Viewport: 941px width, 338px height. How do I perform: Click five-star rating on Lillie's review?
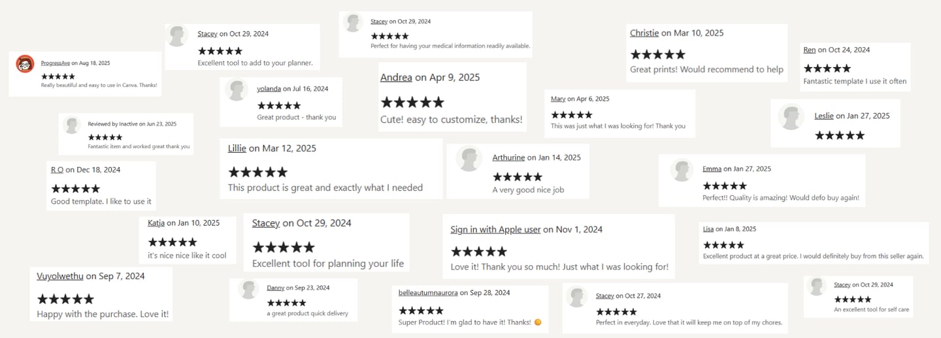coord(257,172)
